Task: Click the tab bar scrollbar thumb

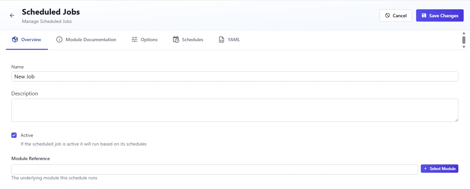Action: click(464, 40)
